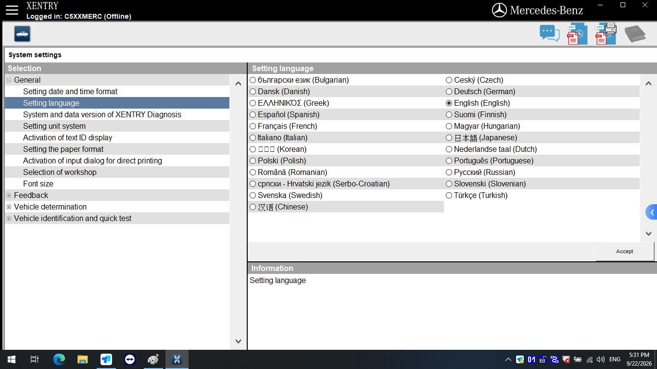
Task: Collapse the General tree section
Action: pyautogui.click(x=9, y=80)
